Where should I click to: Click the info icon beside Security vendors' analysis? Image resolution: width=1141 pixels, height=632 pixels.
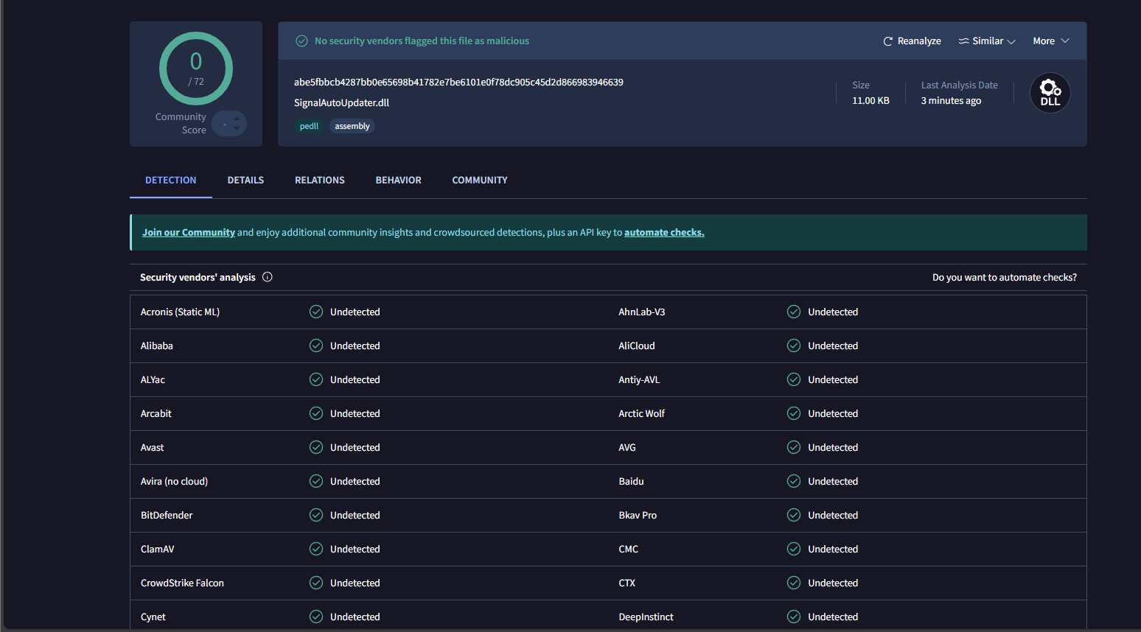(267, 277)
